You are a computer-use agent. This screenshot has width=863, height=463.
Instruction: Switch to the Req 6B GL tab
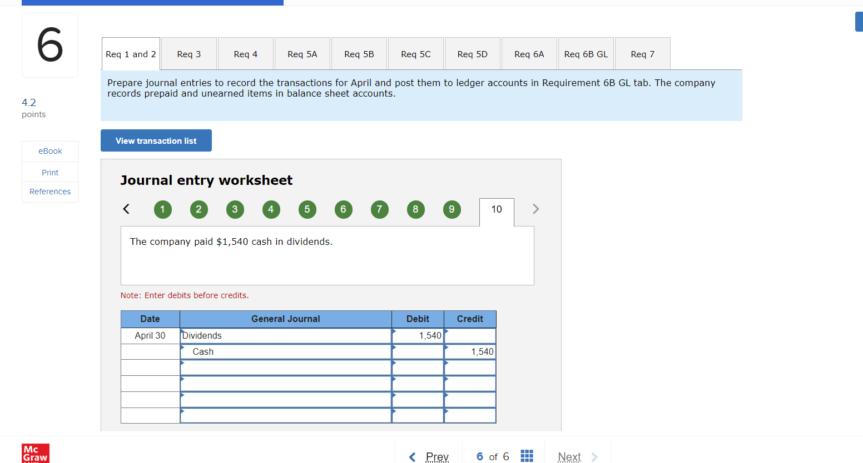[586, 53]
